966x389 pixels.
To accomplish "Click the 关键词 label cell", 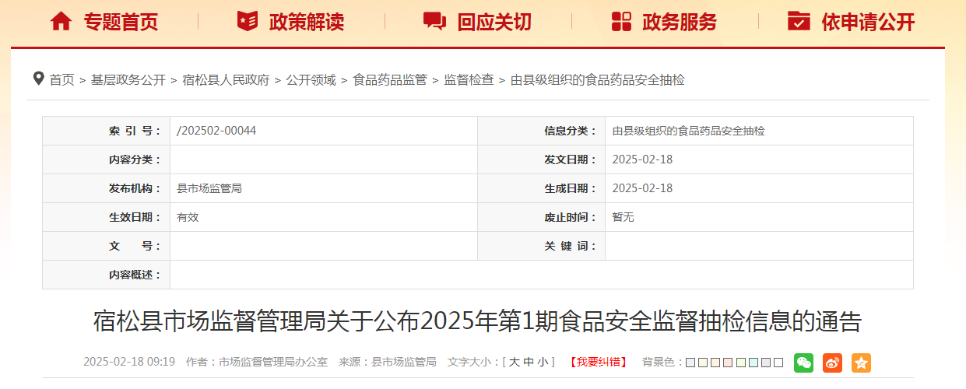I will click(x=542, y=246).
